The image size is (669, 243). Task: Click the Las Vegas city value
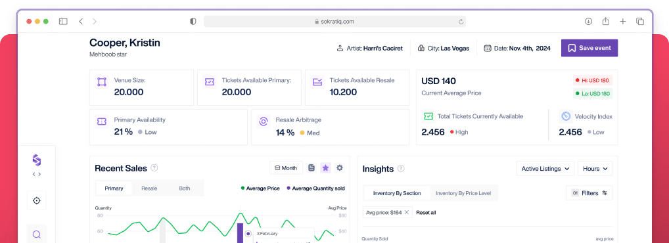[455, 48]
